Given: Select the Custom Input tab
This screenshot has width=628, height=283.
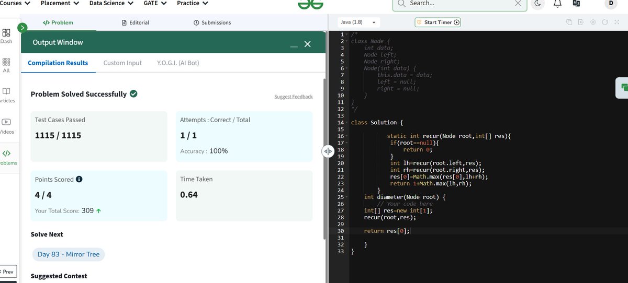Looking at the screenshot, I should 122,63.
